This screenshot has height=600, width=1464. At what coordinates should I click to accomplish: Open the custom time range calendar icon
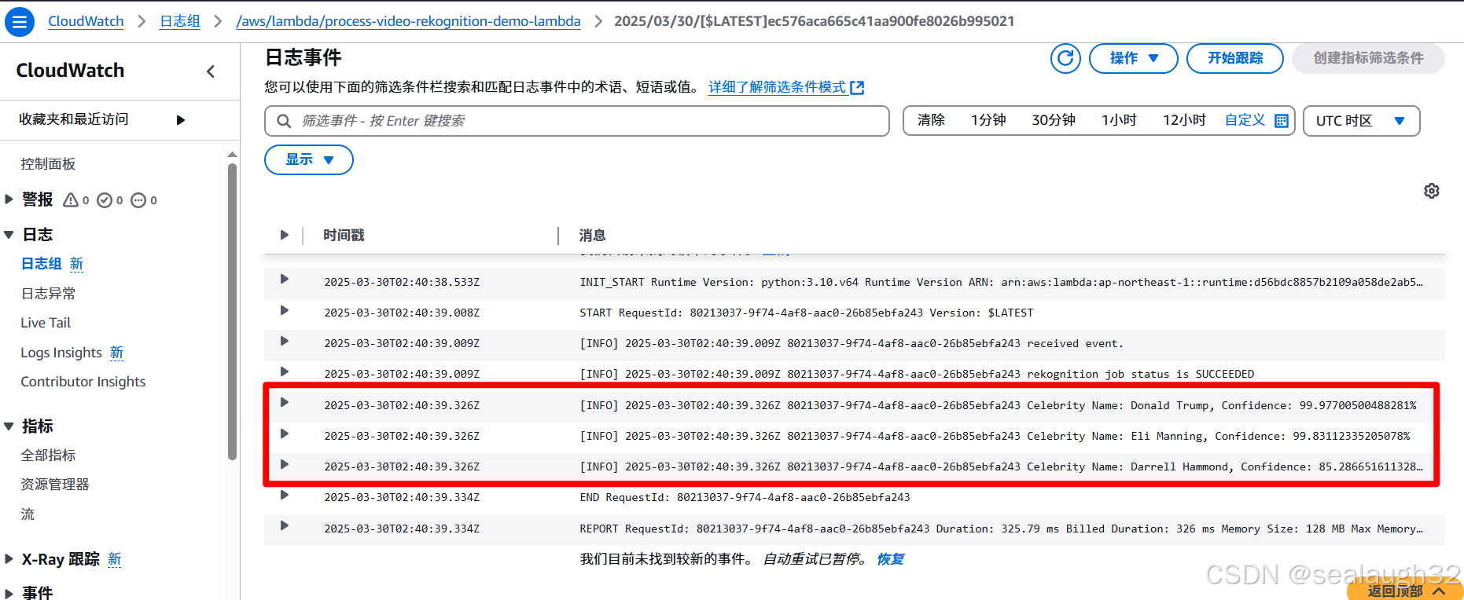pyautogui.click(x=1282, y=121)
